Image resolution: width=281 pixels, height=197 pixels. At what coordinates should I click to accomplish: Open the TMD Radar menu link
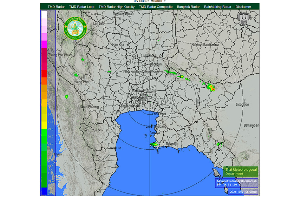click(56, 7)
